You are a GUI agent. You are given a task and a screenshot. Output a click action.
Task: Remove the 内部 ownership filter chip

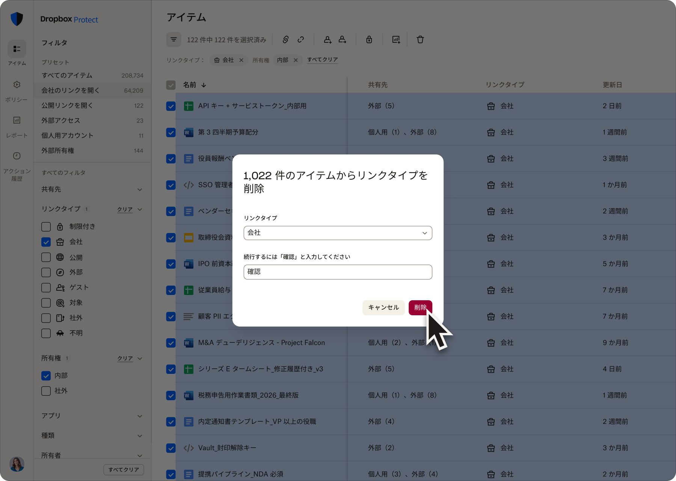(x=296, y=60)
